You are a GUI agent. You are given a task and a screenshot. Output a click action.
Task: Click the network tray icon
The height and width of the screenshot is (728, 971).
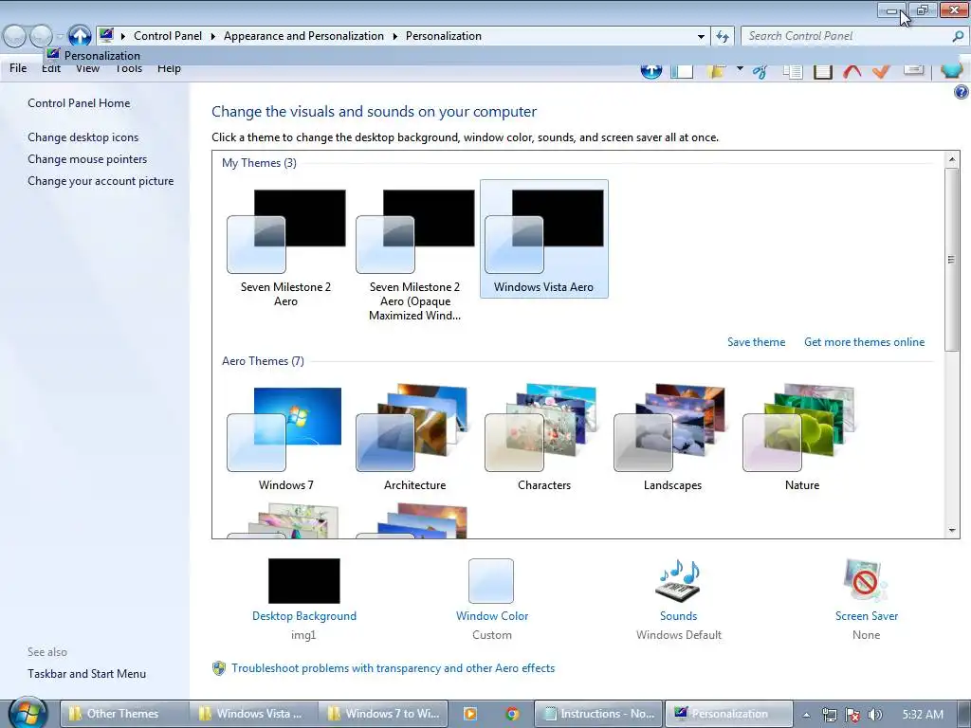coord(830,715)
